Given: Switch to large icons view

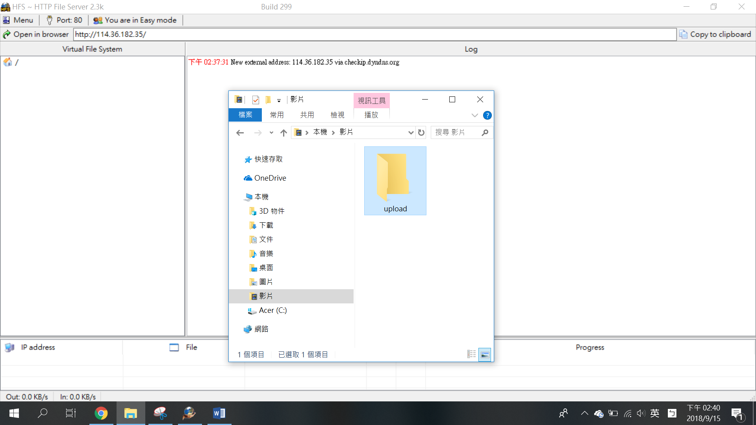Looking at the screenshot, I should point(485,355).
